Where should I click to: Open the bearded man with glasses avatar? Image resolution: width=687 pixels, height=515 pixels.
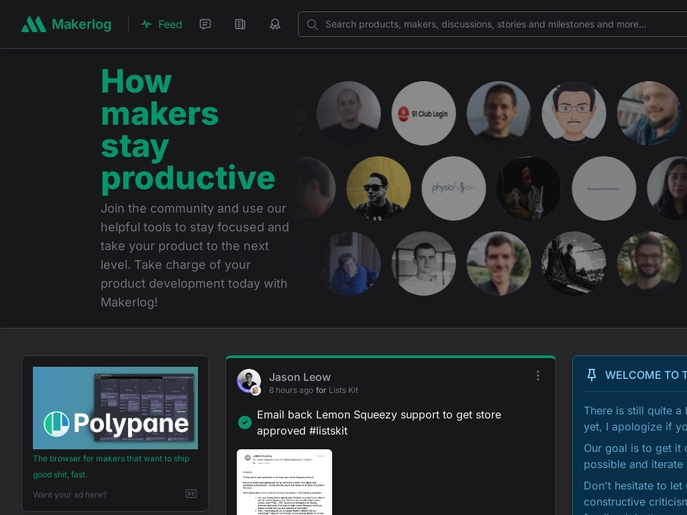pyautogui.click(x=649, y=264)
